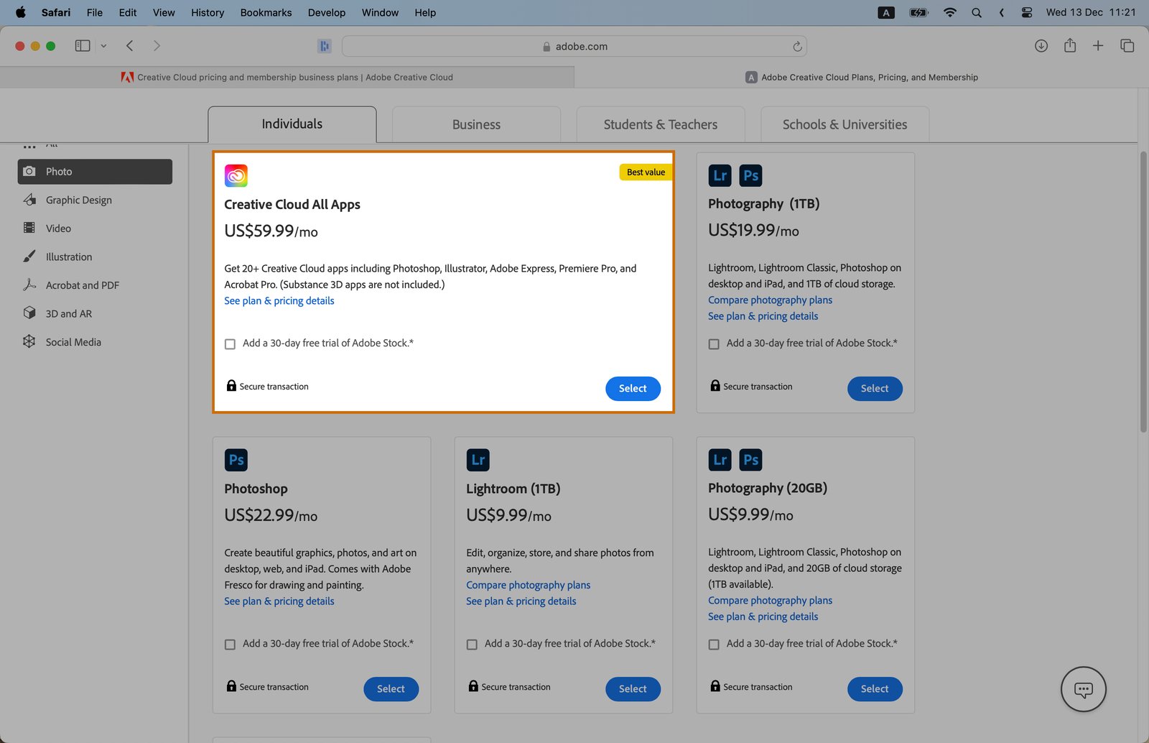Select the Graphic Design category
This screenshot has width=1149, height=743.
coord(78,200)
